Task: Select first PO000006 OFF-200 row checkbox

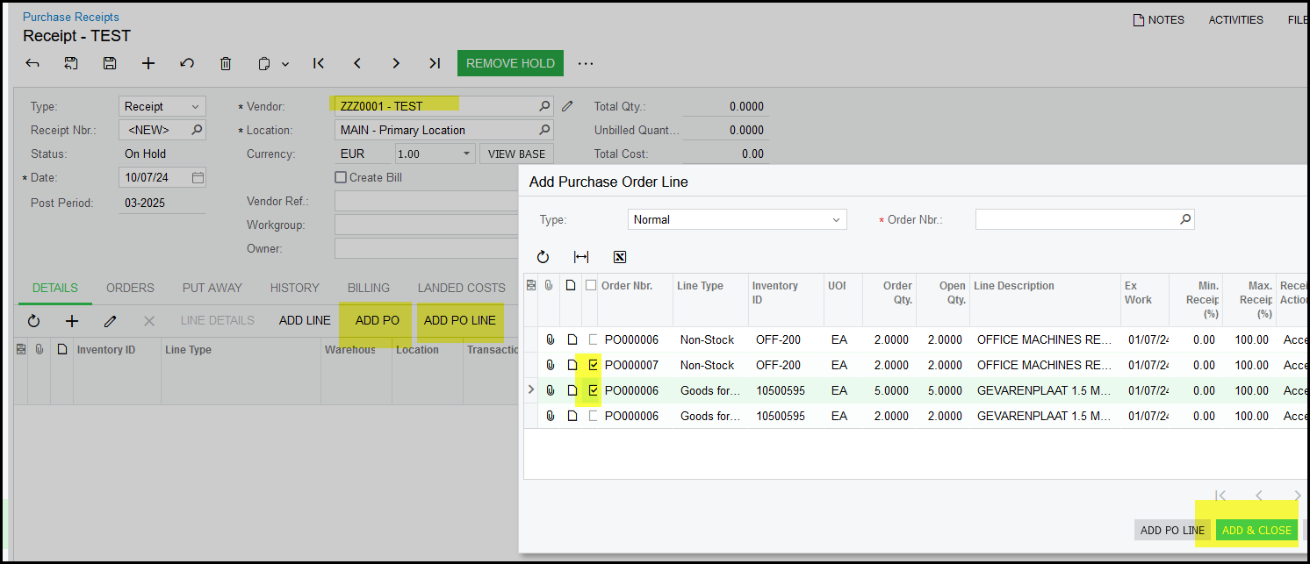Action: 594,339
